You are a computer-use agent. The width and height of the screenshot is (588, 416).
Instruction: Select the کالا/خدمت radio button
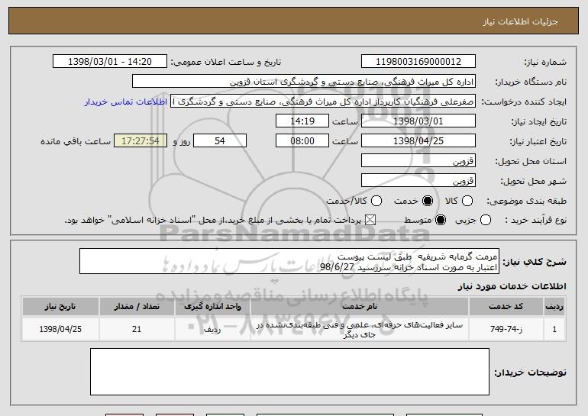coord(376,201)
